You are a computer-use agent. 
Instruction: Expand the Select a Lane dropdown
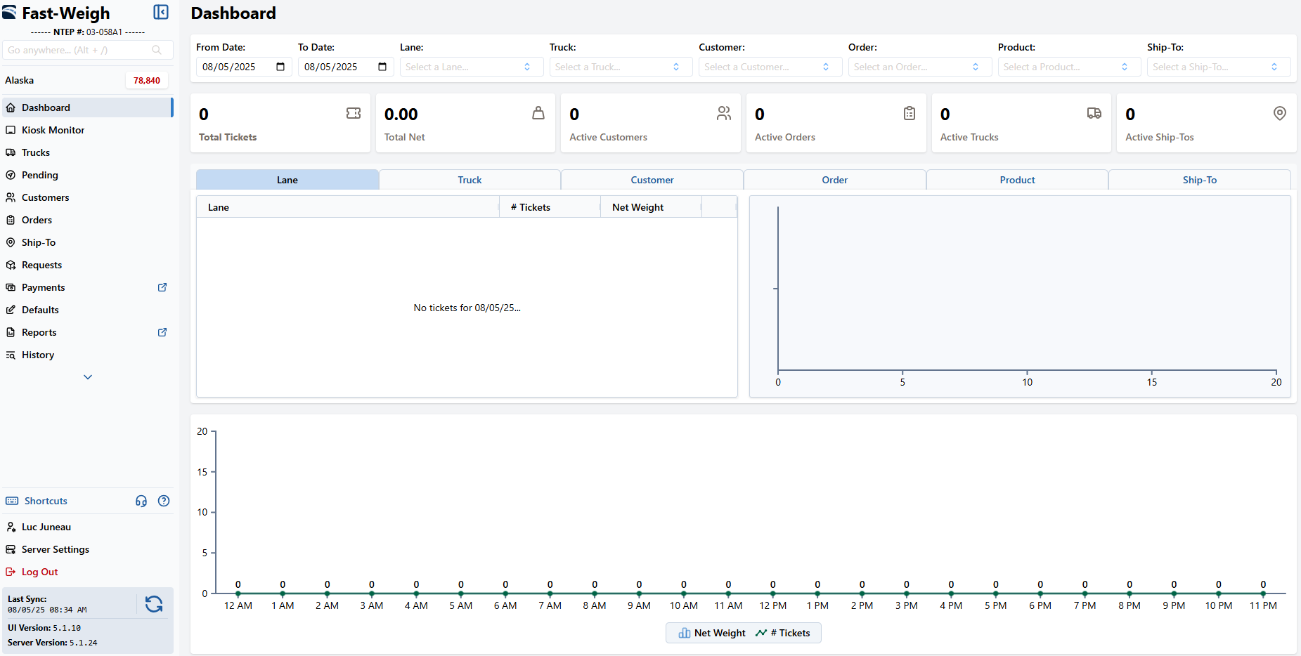pos(471,67)
